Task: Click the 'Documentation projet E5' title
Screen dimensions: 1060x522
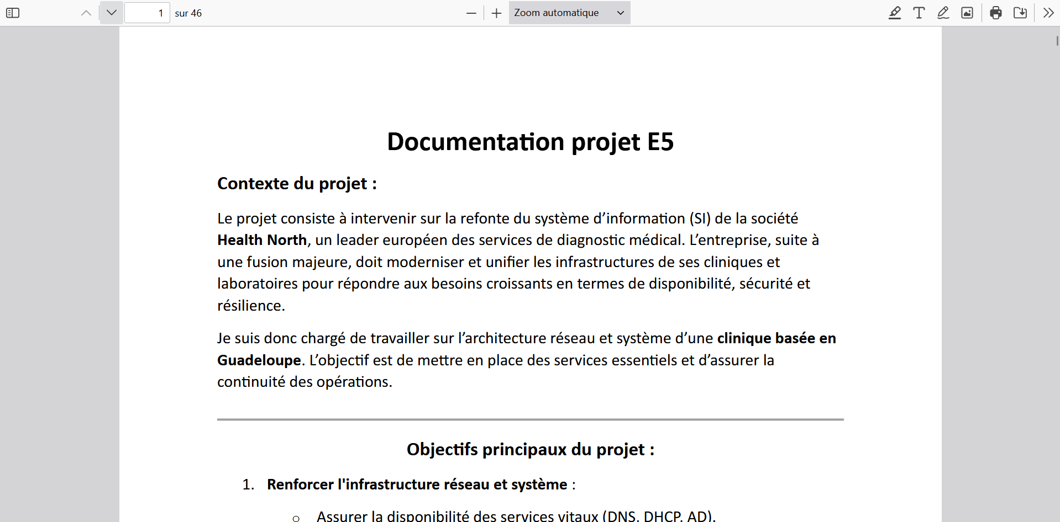Action: point(530,142)
